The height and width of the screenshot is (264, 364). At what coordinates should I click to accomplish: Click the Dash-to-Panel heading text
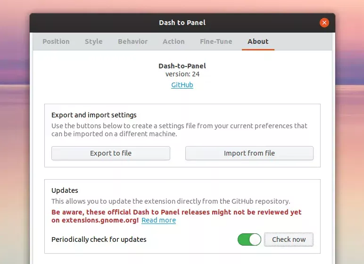click(182, 66)
